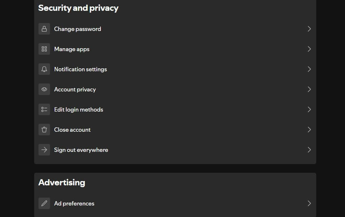Viewport: 345px width, 217px height.
Task: Click the trash icon for Close account
Action: tap(44, 130)
